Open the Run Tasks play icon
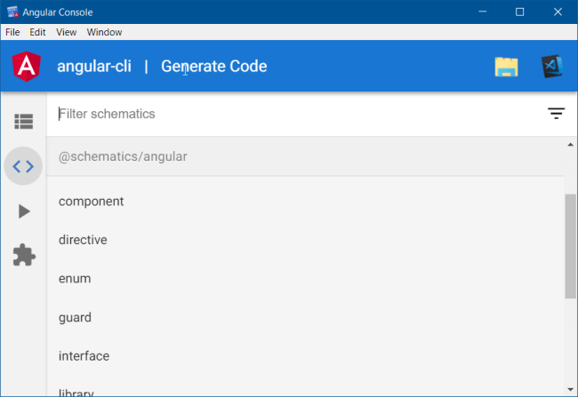 click(24, 211)
